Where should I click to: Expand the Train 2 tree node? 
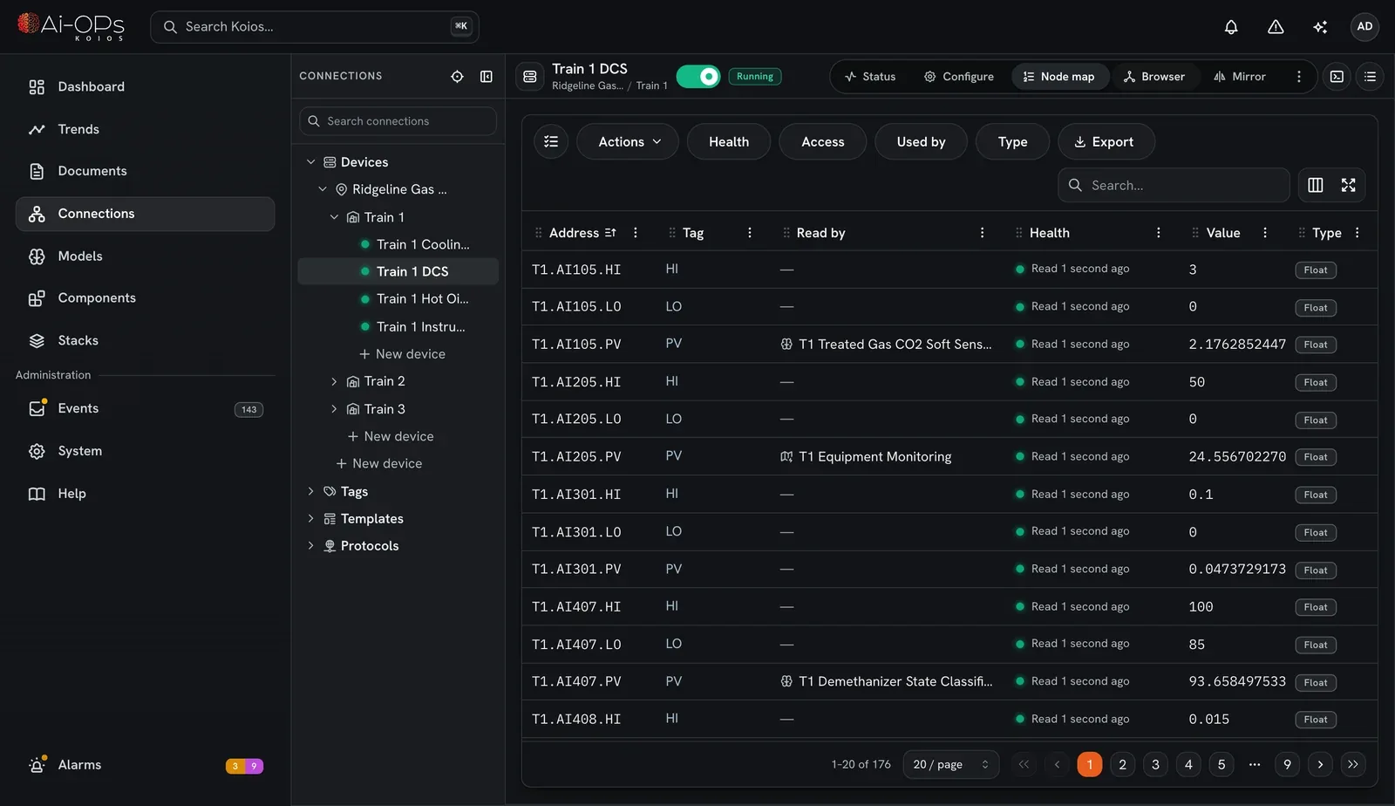[x=334, y=381]
